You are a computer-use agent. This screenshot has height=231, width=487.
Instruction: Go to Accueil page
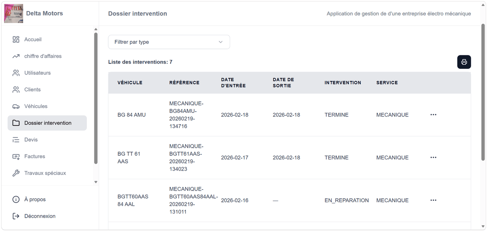click(x=47, y=40)
